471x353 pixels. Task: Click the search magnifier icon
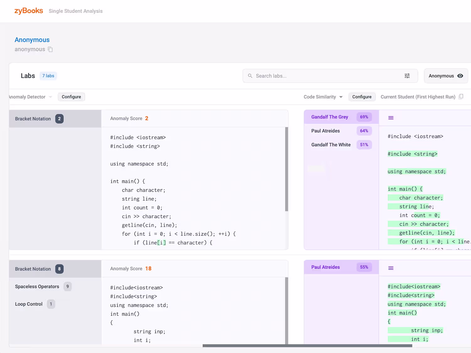(250, 76)
